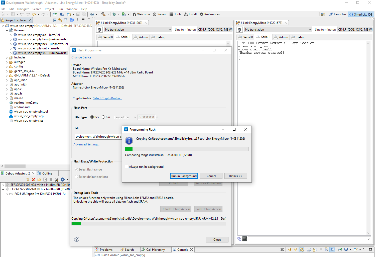The height and width of the screenshot is (257, 375).
Task: Click the gear icon in Debug Adapters
Action: (x=63, y=180)
